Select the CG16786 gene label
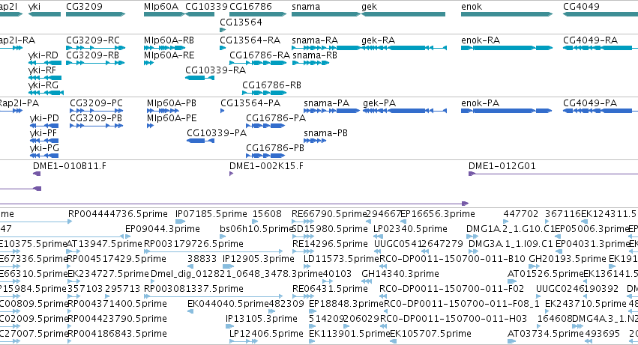The image size is (638, 345). [250, 7]
